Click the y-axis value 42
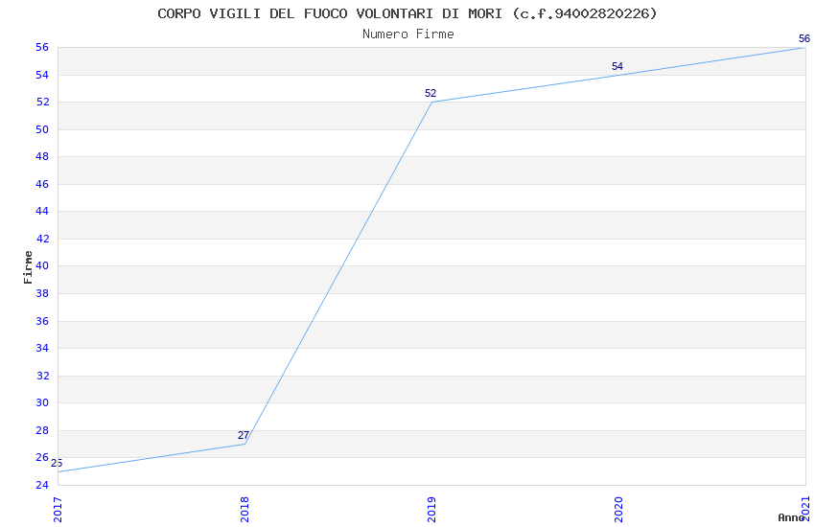The width and height of the screenshot is (815, 527). coord(42,239)
